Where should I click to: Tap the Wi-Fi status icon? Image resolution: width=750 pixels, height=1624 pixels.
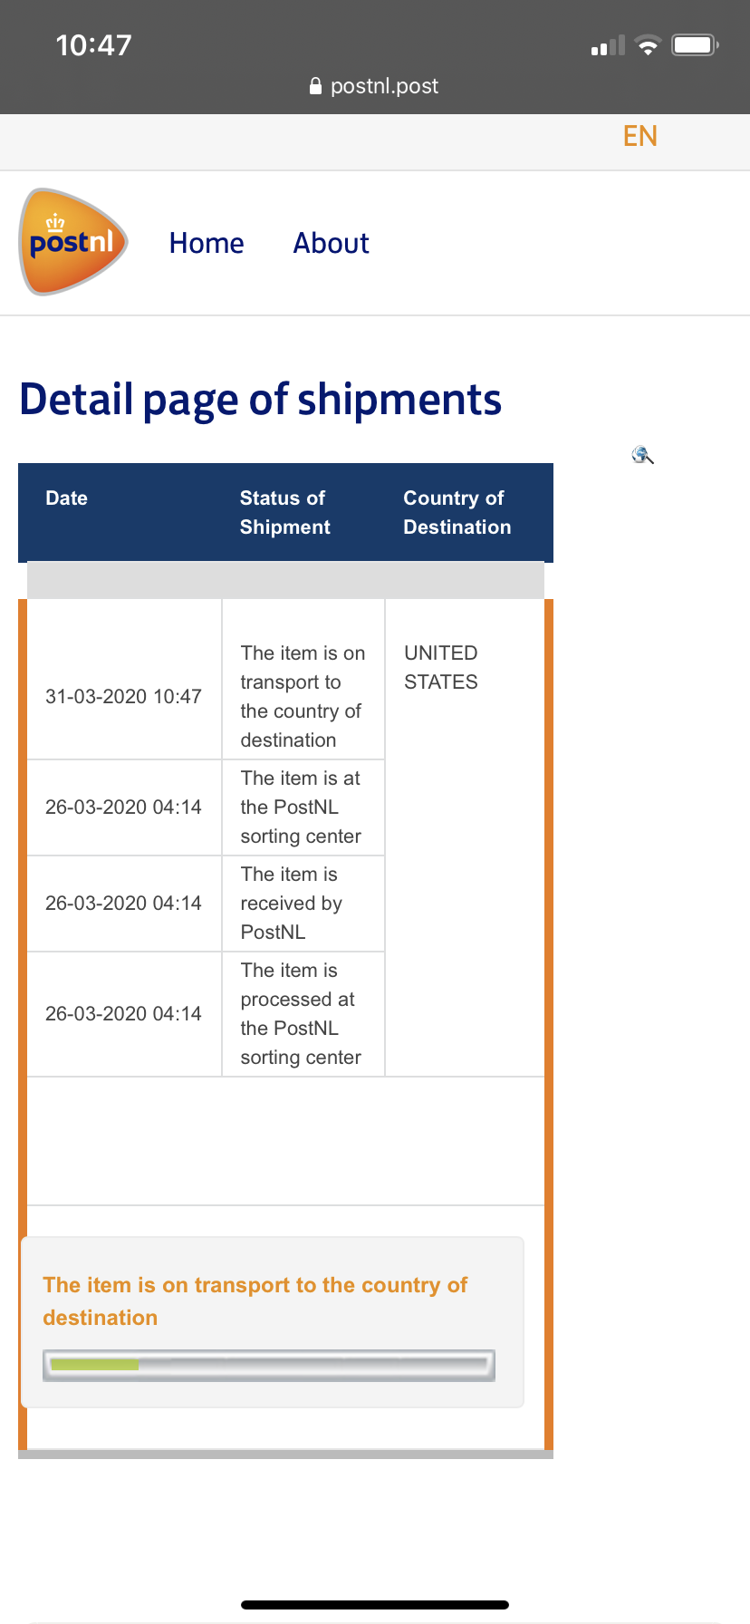click(x=648, y=45)
